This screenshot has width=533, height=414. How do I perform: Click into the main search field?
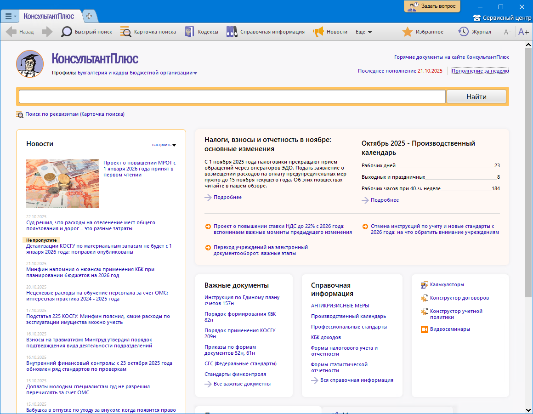click(232, 97)
